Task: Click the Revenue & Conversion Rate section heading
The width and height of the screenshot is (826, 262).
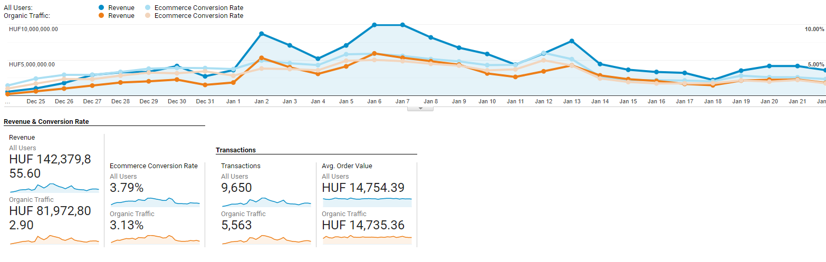Action: [x=46, y=122]
